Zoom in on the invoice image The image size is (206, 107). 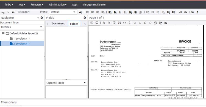coord(104,23)
